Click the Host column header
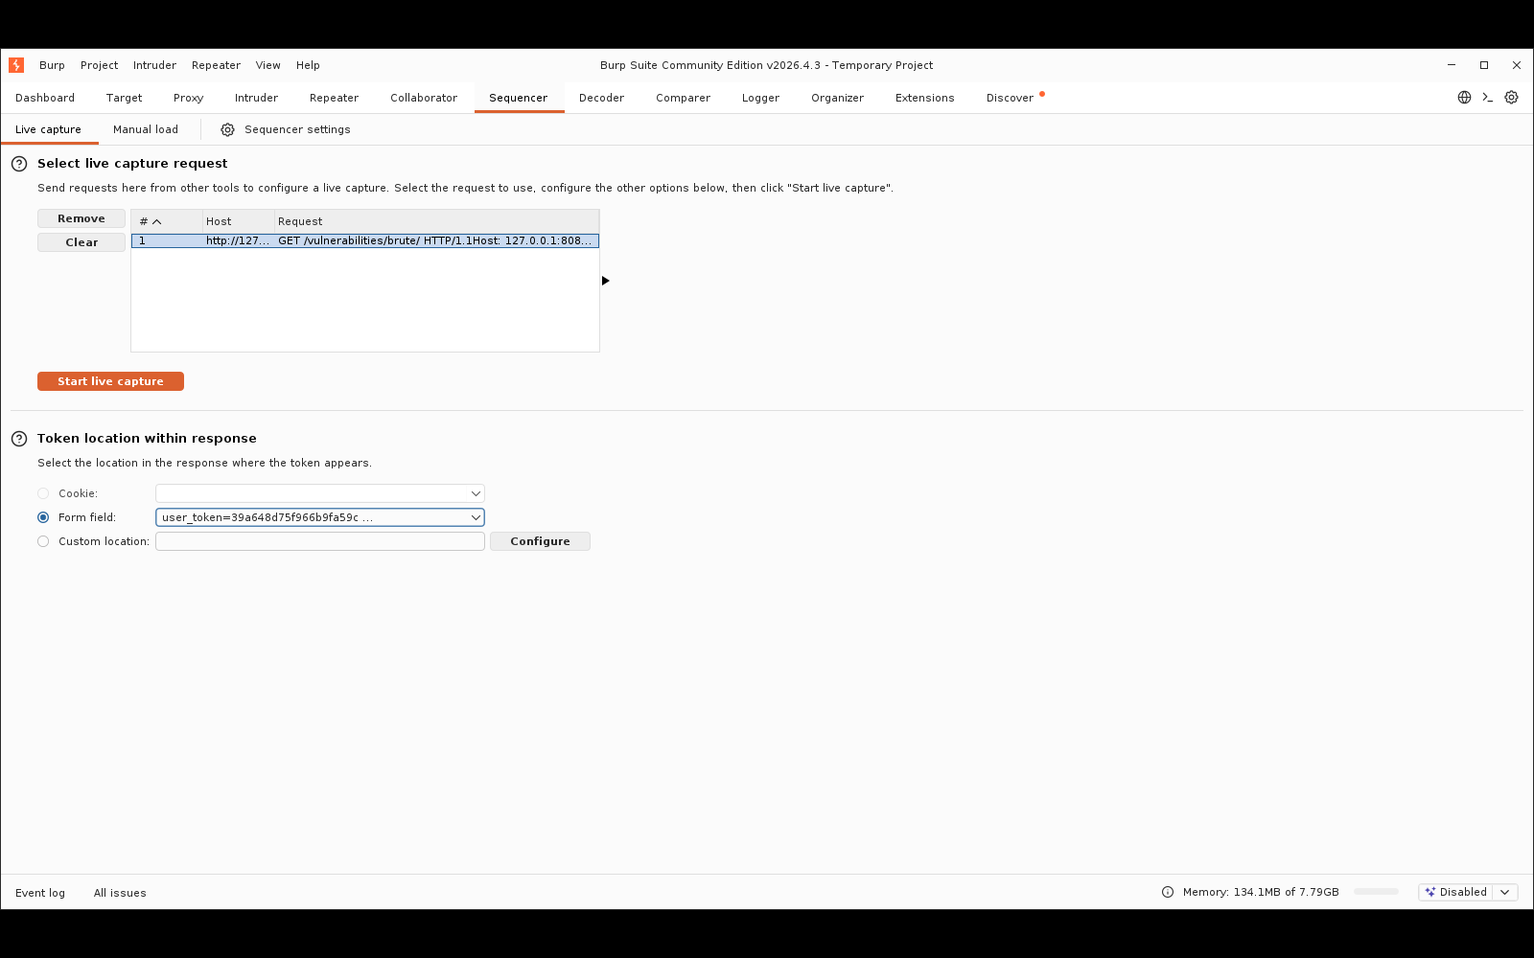The height and width of the screenshot is (958, 1534). point(239,221)
